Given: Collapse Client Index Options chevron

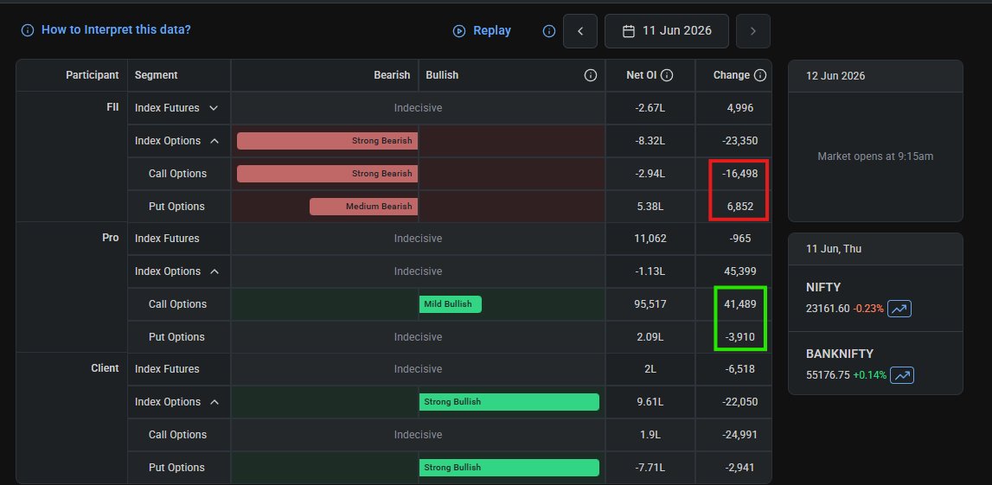Looking at the screenshot, I should point(214,402).
